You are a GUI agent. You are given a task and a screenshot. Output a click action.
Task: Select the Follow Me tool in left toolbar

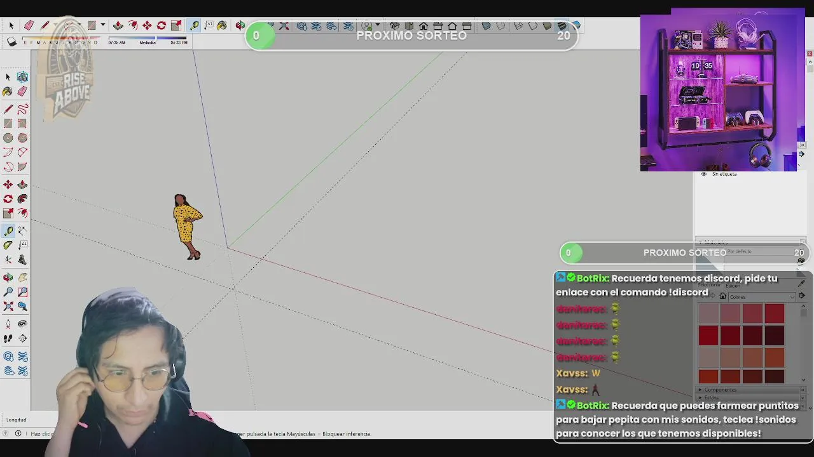click(x=22, y=199)
